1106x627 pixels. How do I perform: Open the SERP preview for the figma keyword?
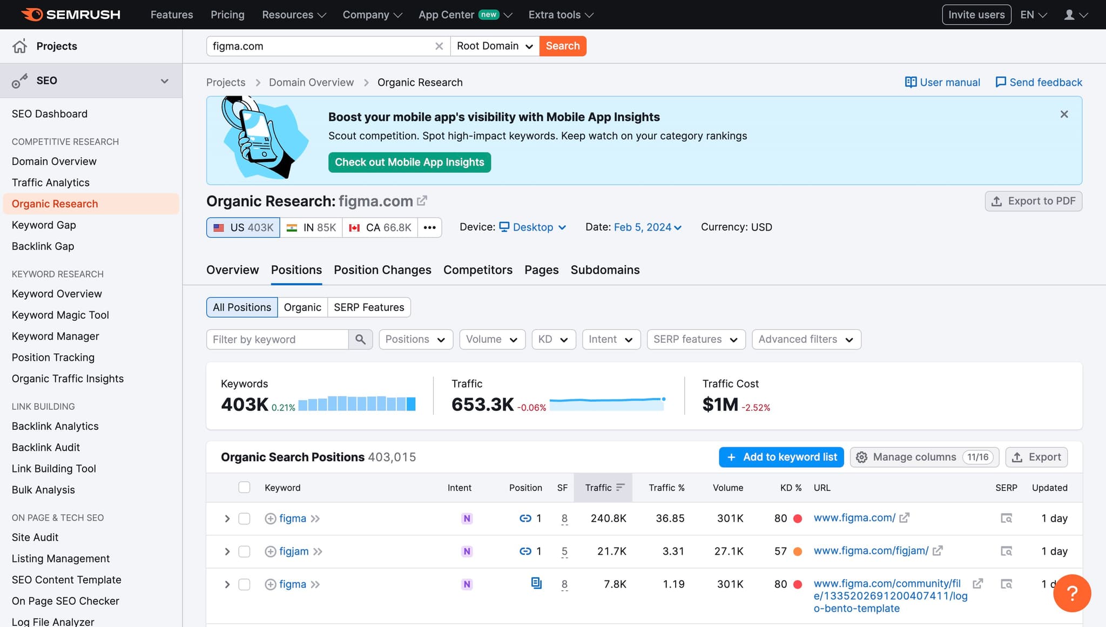1007,518
